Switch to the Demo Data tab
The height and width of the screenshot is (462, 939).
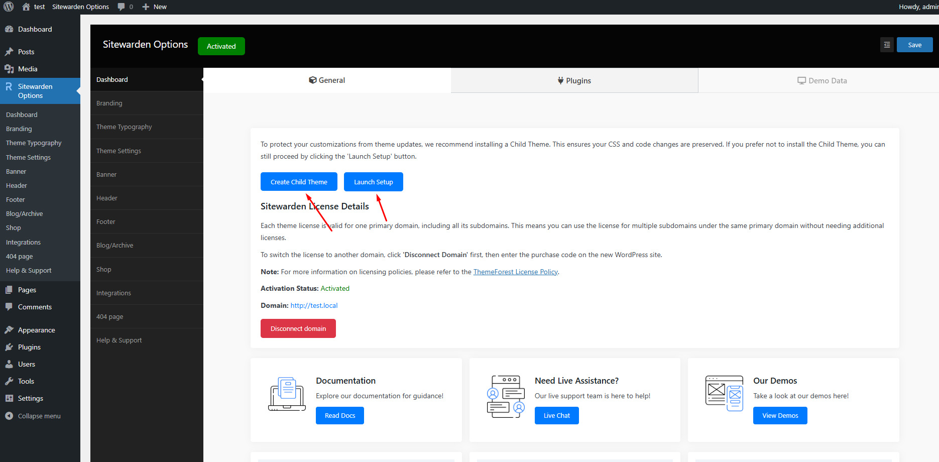click(822, 80)
